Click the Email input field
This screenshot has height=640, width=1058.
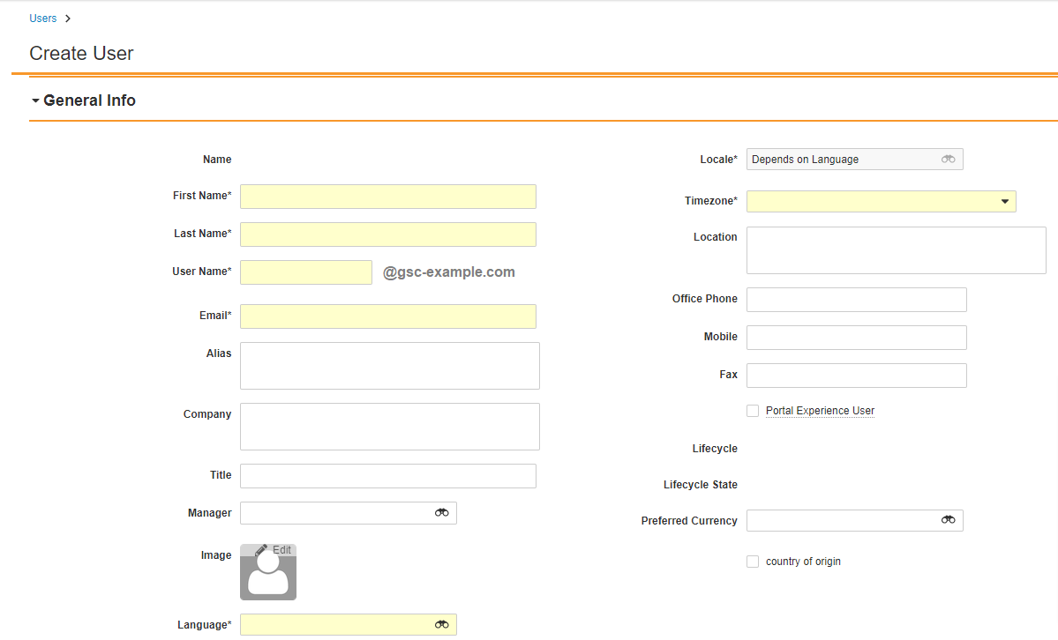[388, 316]
